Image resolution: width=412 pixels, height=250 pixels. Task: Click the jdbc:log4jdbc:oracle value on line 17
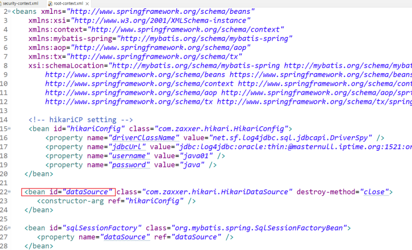pyautogui.click(x=293, y=147)
